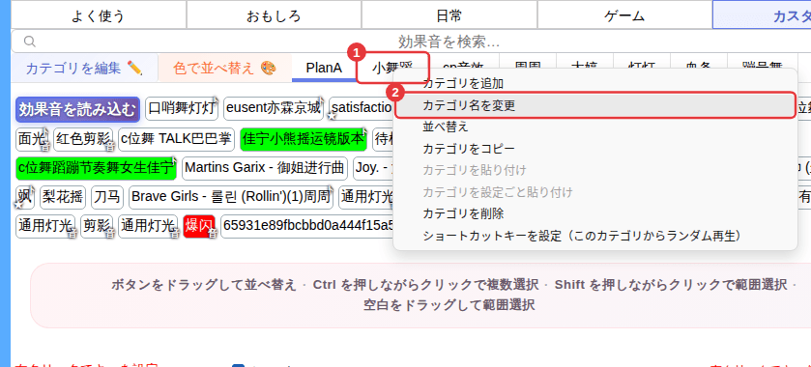Open the カスタ tab at the top right
The image size is (811, 367).
click(762, 15)
